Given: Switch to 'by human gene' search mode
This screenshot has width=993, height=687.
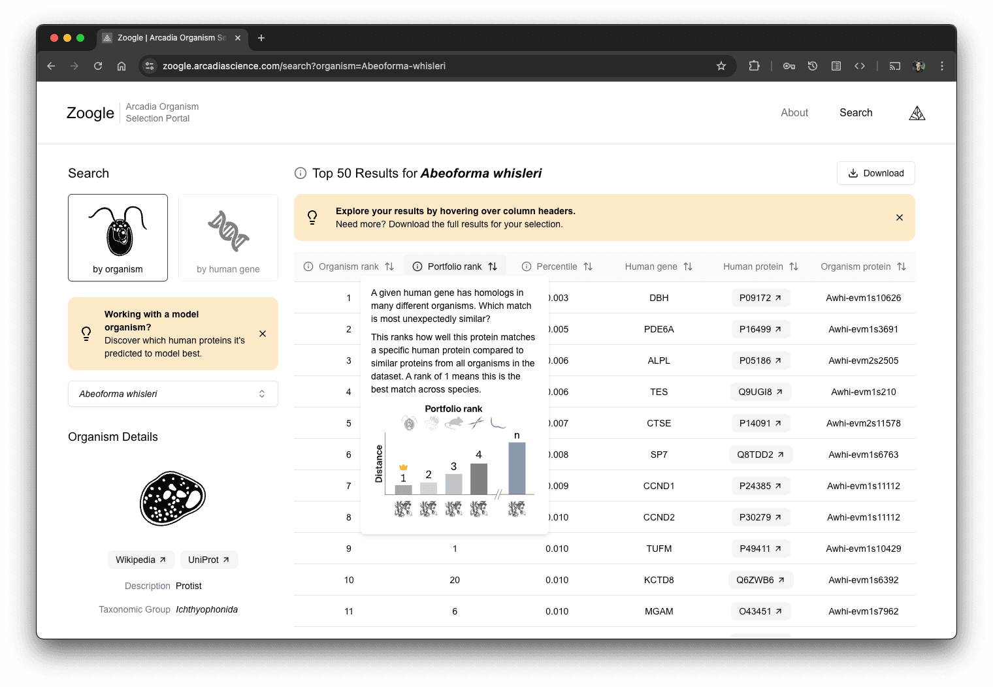Looking at the screenshot, I should click(x=228, y=238).
